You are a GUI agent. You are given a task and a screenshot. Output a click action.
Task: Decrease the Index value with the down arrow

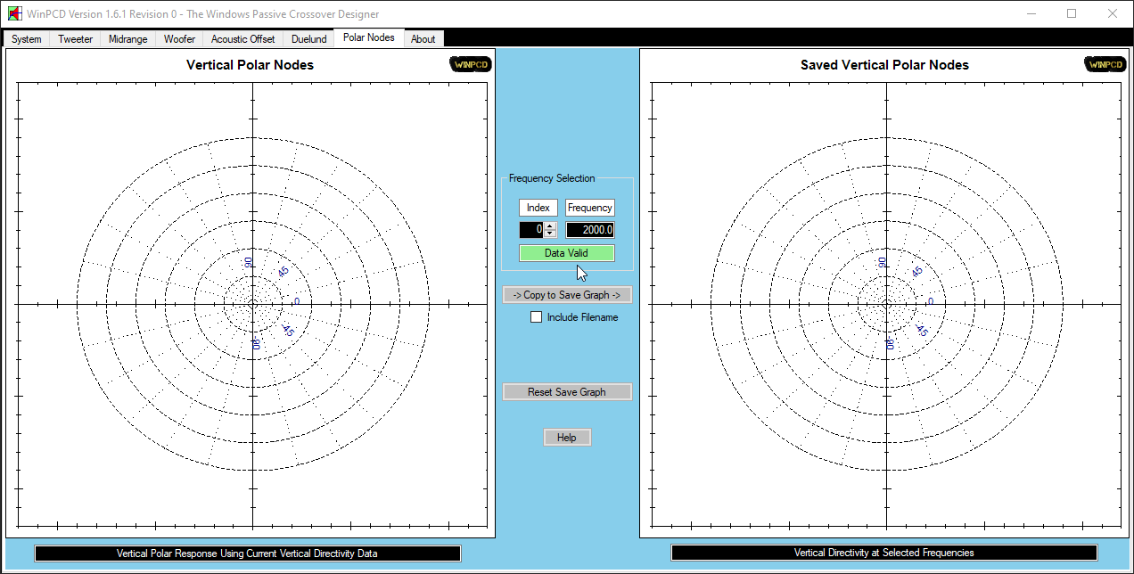tap(550, 234)
